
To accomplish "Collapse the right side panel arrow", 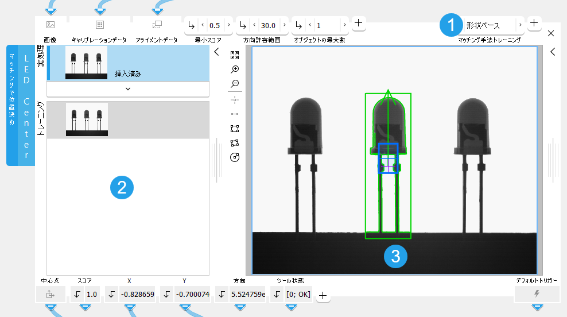I will coord(552,52).
